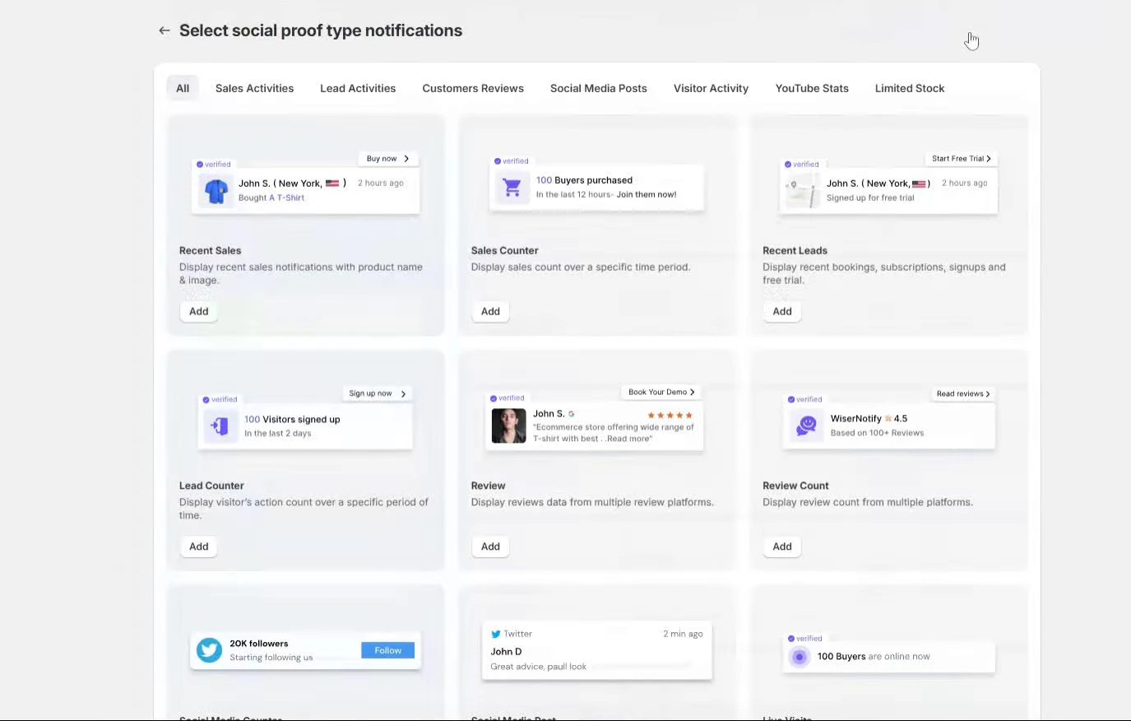
Task: Add the Recent Leads notification
Action: (782, 311)
